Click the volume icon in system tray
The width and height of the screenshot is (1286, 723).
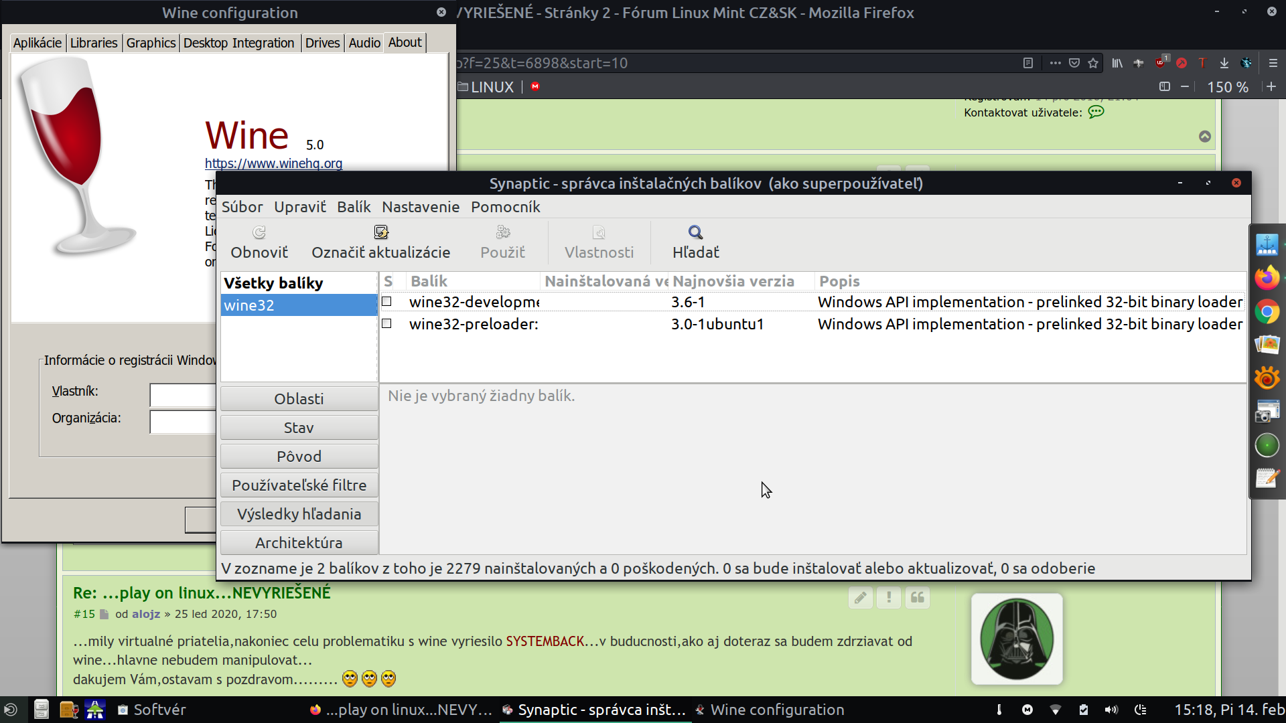1111,710
